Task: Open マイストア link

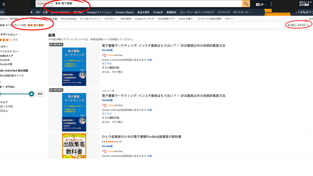Action: coord(224,12)
